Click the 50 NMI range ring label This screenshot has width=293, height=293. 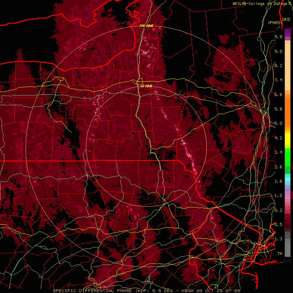pyautogui.click(x=146, y=86)
